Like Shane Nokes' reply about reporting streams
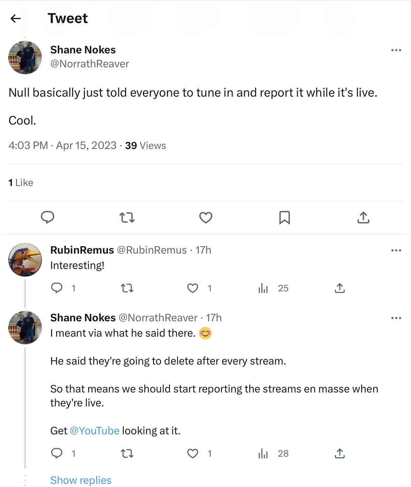The height and width of the screenshot is (487, 411). (x=193, y=454)
